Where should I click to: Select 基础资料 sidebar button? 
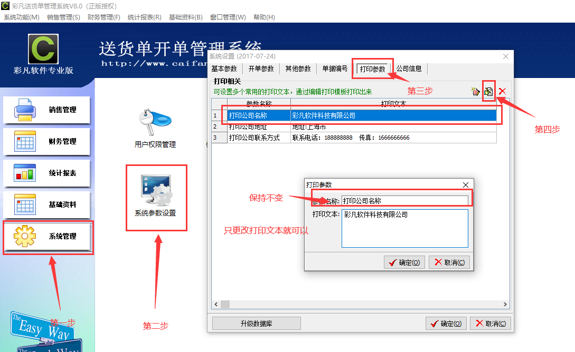(x=47, y=205)
